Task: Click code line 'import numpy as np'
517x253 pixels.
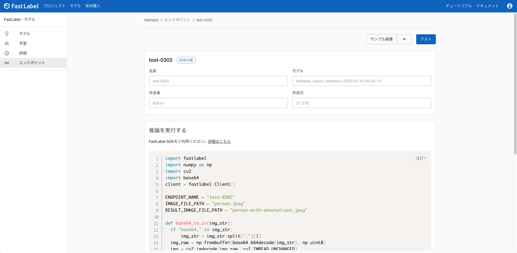Action: [188, 165]
